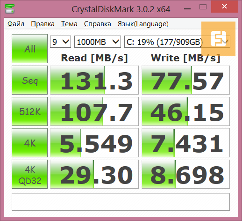
Task: Open the test runs count dropdown showing 9
Action: pos(60,42)
